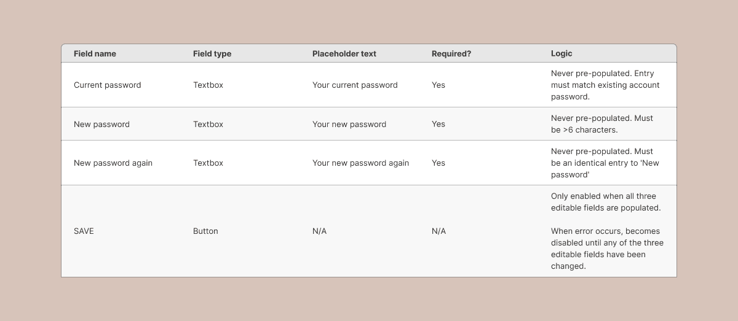Screen dimensions: 738x321
Task: Select the 'Placeholder text' column header
Action: click(344, 53)
